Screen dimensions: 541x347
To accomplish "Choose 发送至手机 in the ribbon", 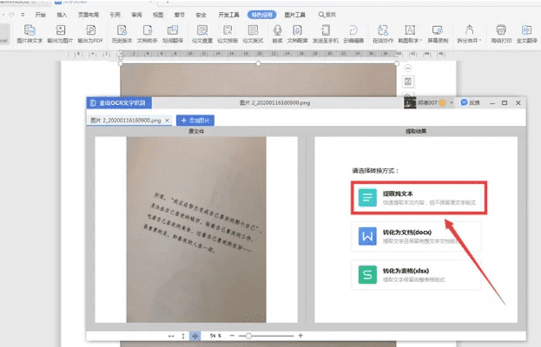I will [326, 34].
